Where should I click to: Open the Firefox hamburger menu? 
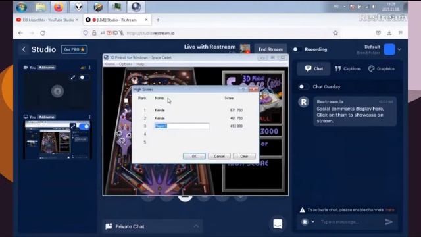point(401,33)
